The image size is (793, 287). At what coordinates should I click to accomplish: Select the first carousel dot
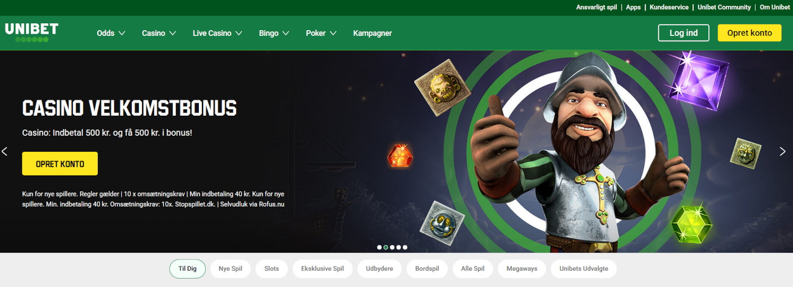380,247
